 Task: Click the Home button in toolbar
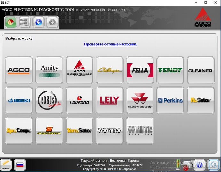point(11,22)
